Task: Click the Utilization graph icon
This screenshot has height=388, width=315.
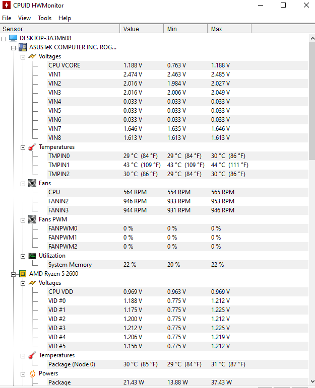Action: (x=32, y=256)
